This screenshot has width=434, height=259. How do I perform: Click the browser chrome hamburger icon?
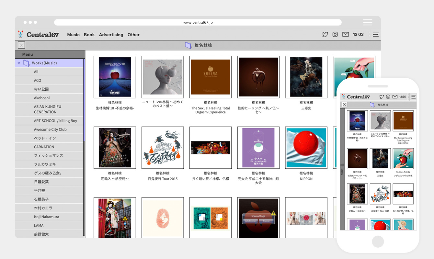[x=368, y=22]
